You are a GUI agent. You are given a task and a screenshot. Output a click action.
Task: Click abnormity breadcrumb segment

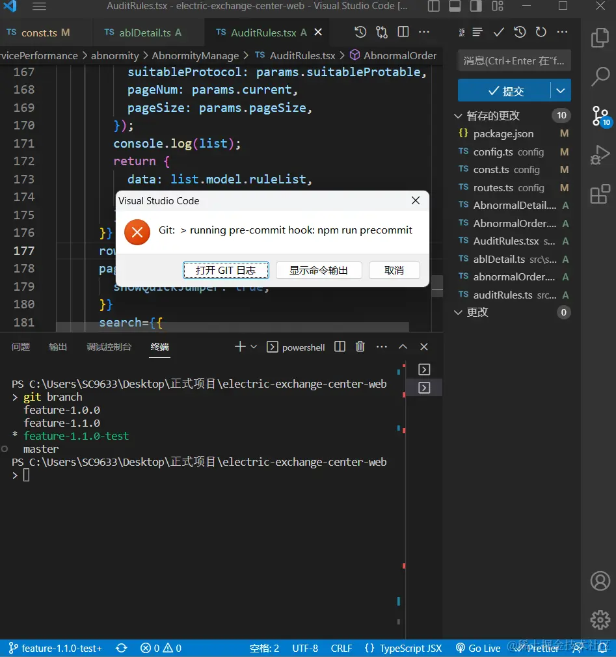[x=115, y=56]
